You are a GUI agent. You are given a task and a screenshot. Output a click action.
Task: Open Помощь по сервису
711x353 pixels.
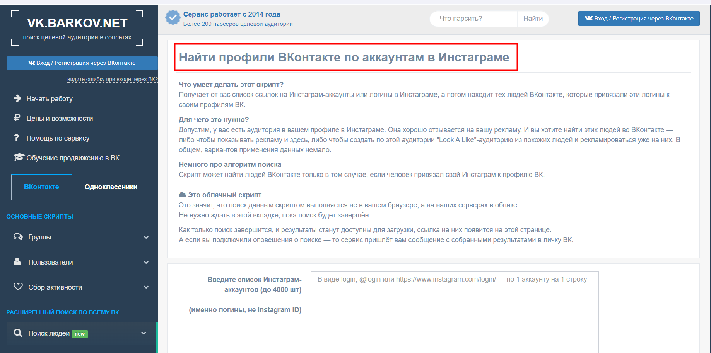pyautogui.click(x=58, y=138)
